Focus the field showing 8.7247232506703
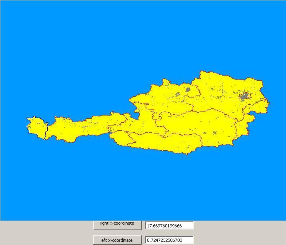 tap(169, 240)
